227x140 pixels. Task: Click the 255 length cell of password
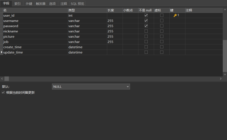point(115,26)
